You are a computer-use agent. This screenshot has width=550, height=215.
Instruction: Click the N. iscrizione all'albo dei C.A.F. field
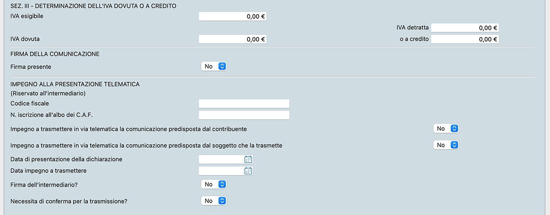244,115
